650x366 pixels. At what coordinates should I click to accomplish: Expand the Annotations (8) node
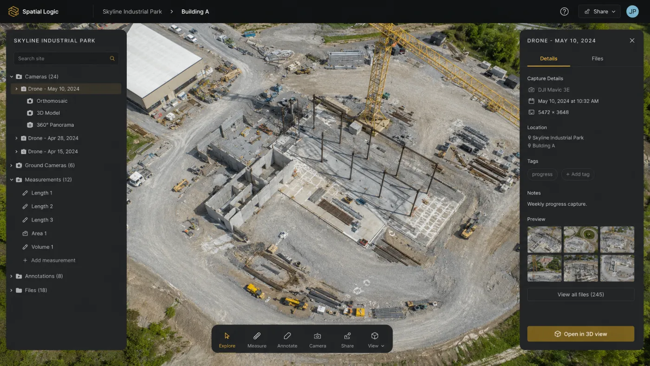click(x=12, y=276)
